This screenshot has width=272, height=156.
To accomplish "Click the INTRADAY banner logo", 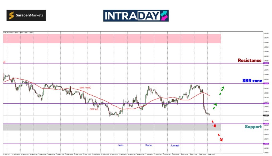I will pyautogui.click(x=136, y=16).
